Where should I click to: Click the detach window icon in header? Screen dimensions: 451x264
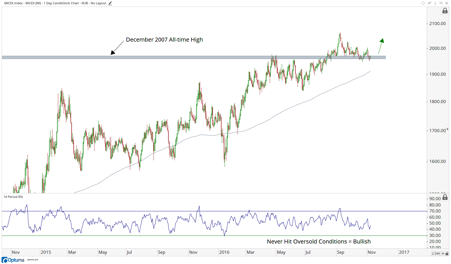[x=441, y=3]
